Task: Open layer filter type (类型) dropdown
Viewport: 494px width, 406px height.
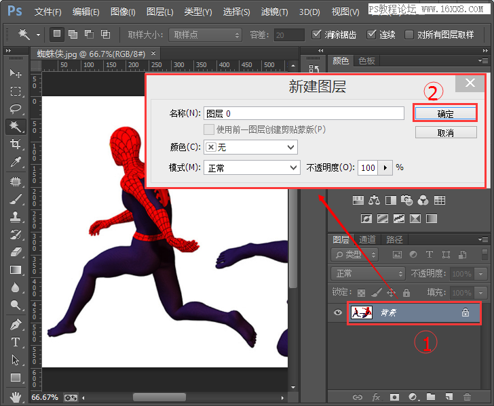Action: 354,255
